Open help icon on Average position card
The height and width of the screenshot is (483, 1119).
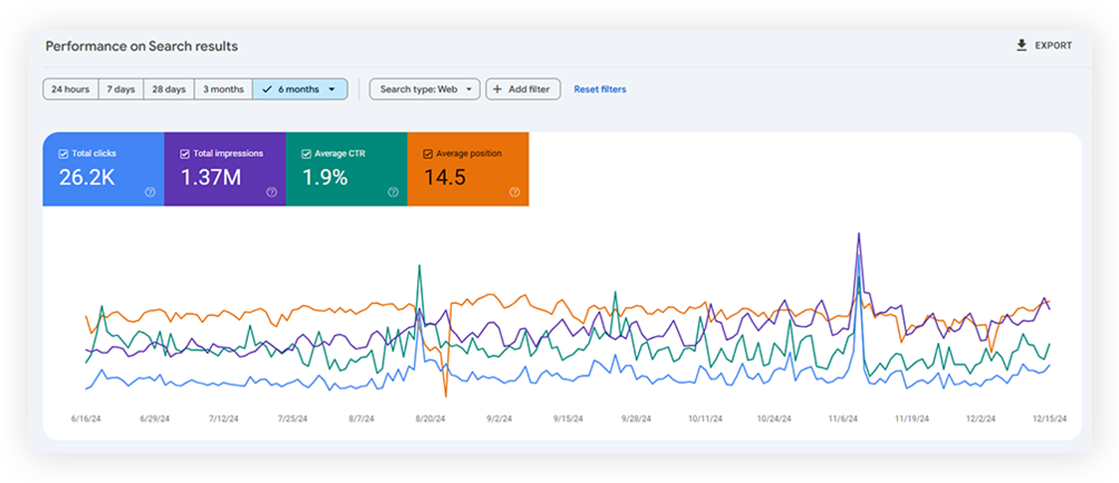click(x=515, y=192)
